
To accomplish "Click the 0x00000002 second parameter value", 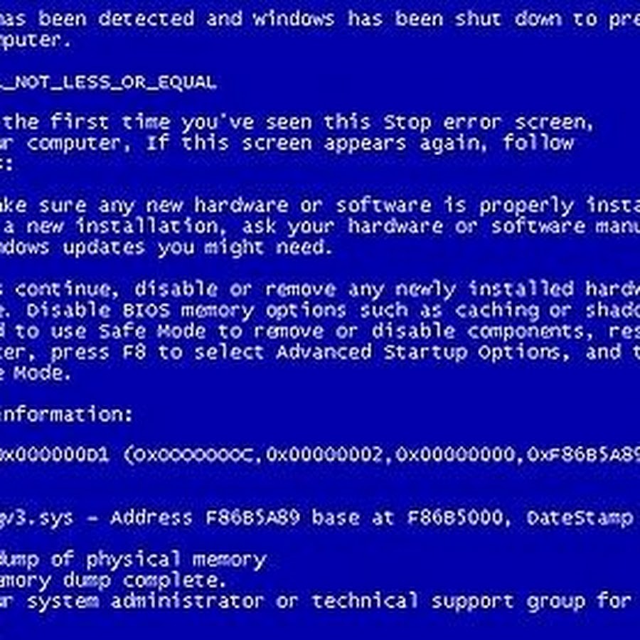I will tap(324, 454).
